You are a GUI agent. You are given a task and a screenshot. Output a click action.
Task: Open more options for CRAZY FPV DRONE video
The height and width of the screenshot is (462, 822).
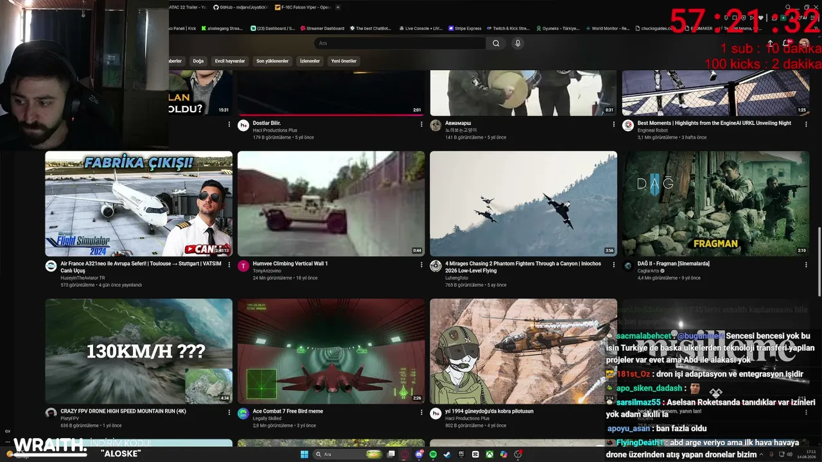pos(229,412)
